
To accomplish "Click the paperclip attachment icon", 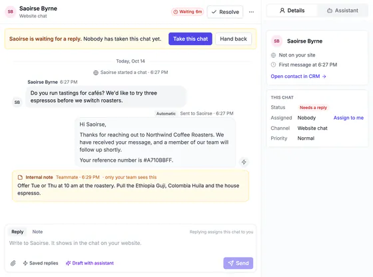I will pos(13,263).
